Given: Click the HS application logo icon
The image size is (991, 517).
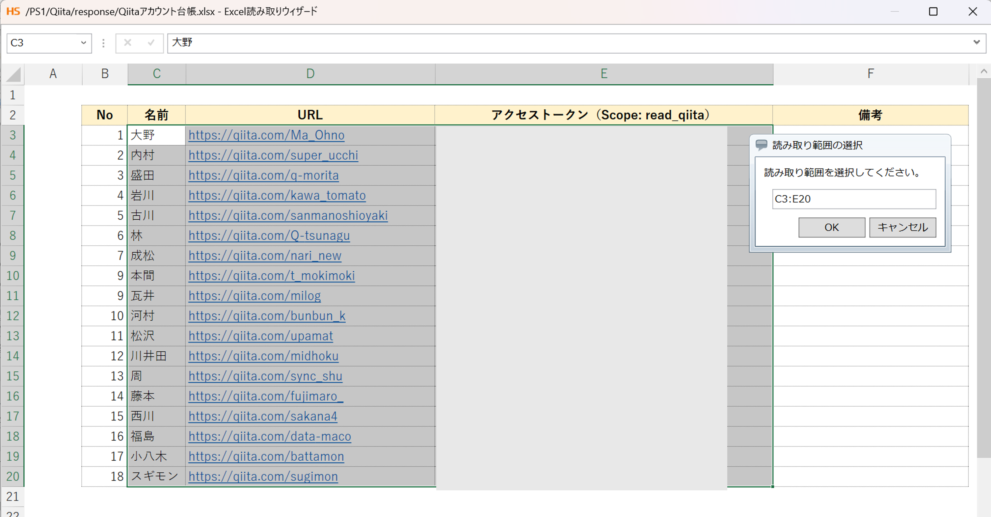Looking at the screenshot, I should [x=13, y=11].
